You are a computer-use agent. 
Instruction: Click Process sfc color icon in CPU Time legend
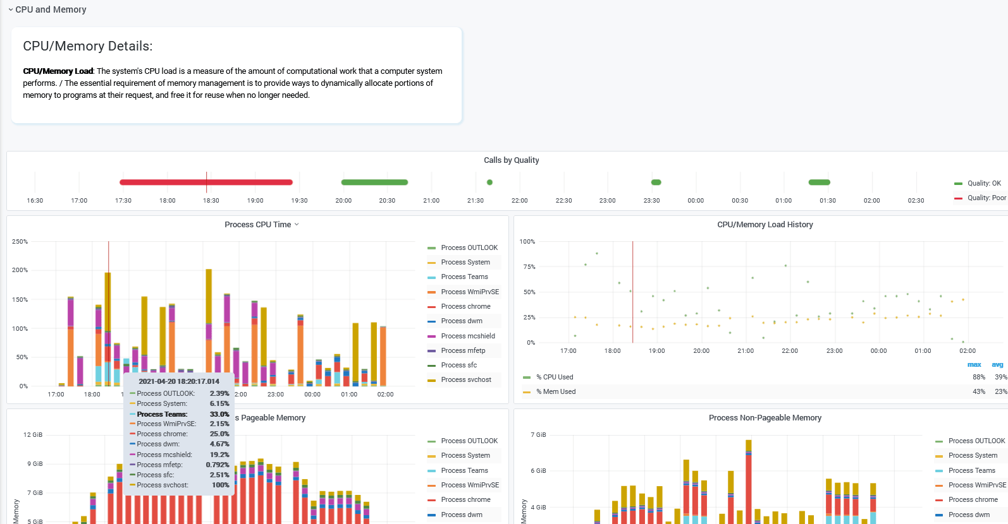coord(432,366)
